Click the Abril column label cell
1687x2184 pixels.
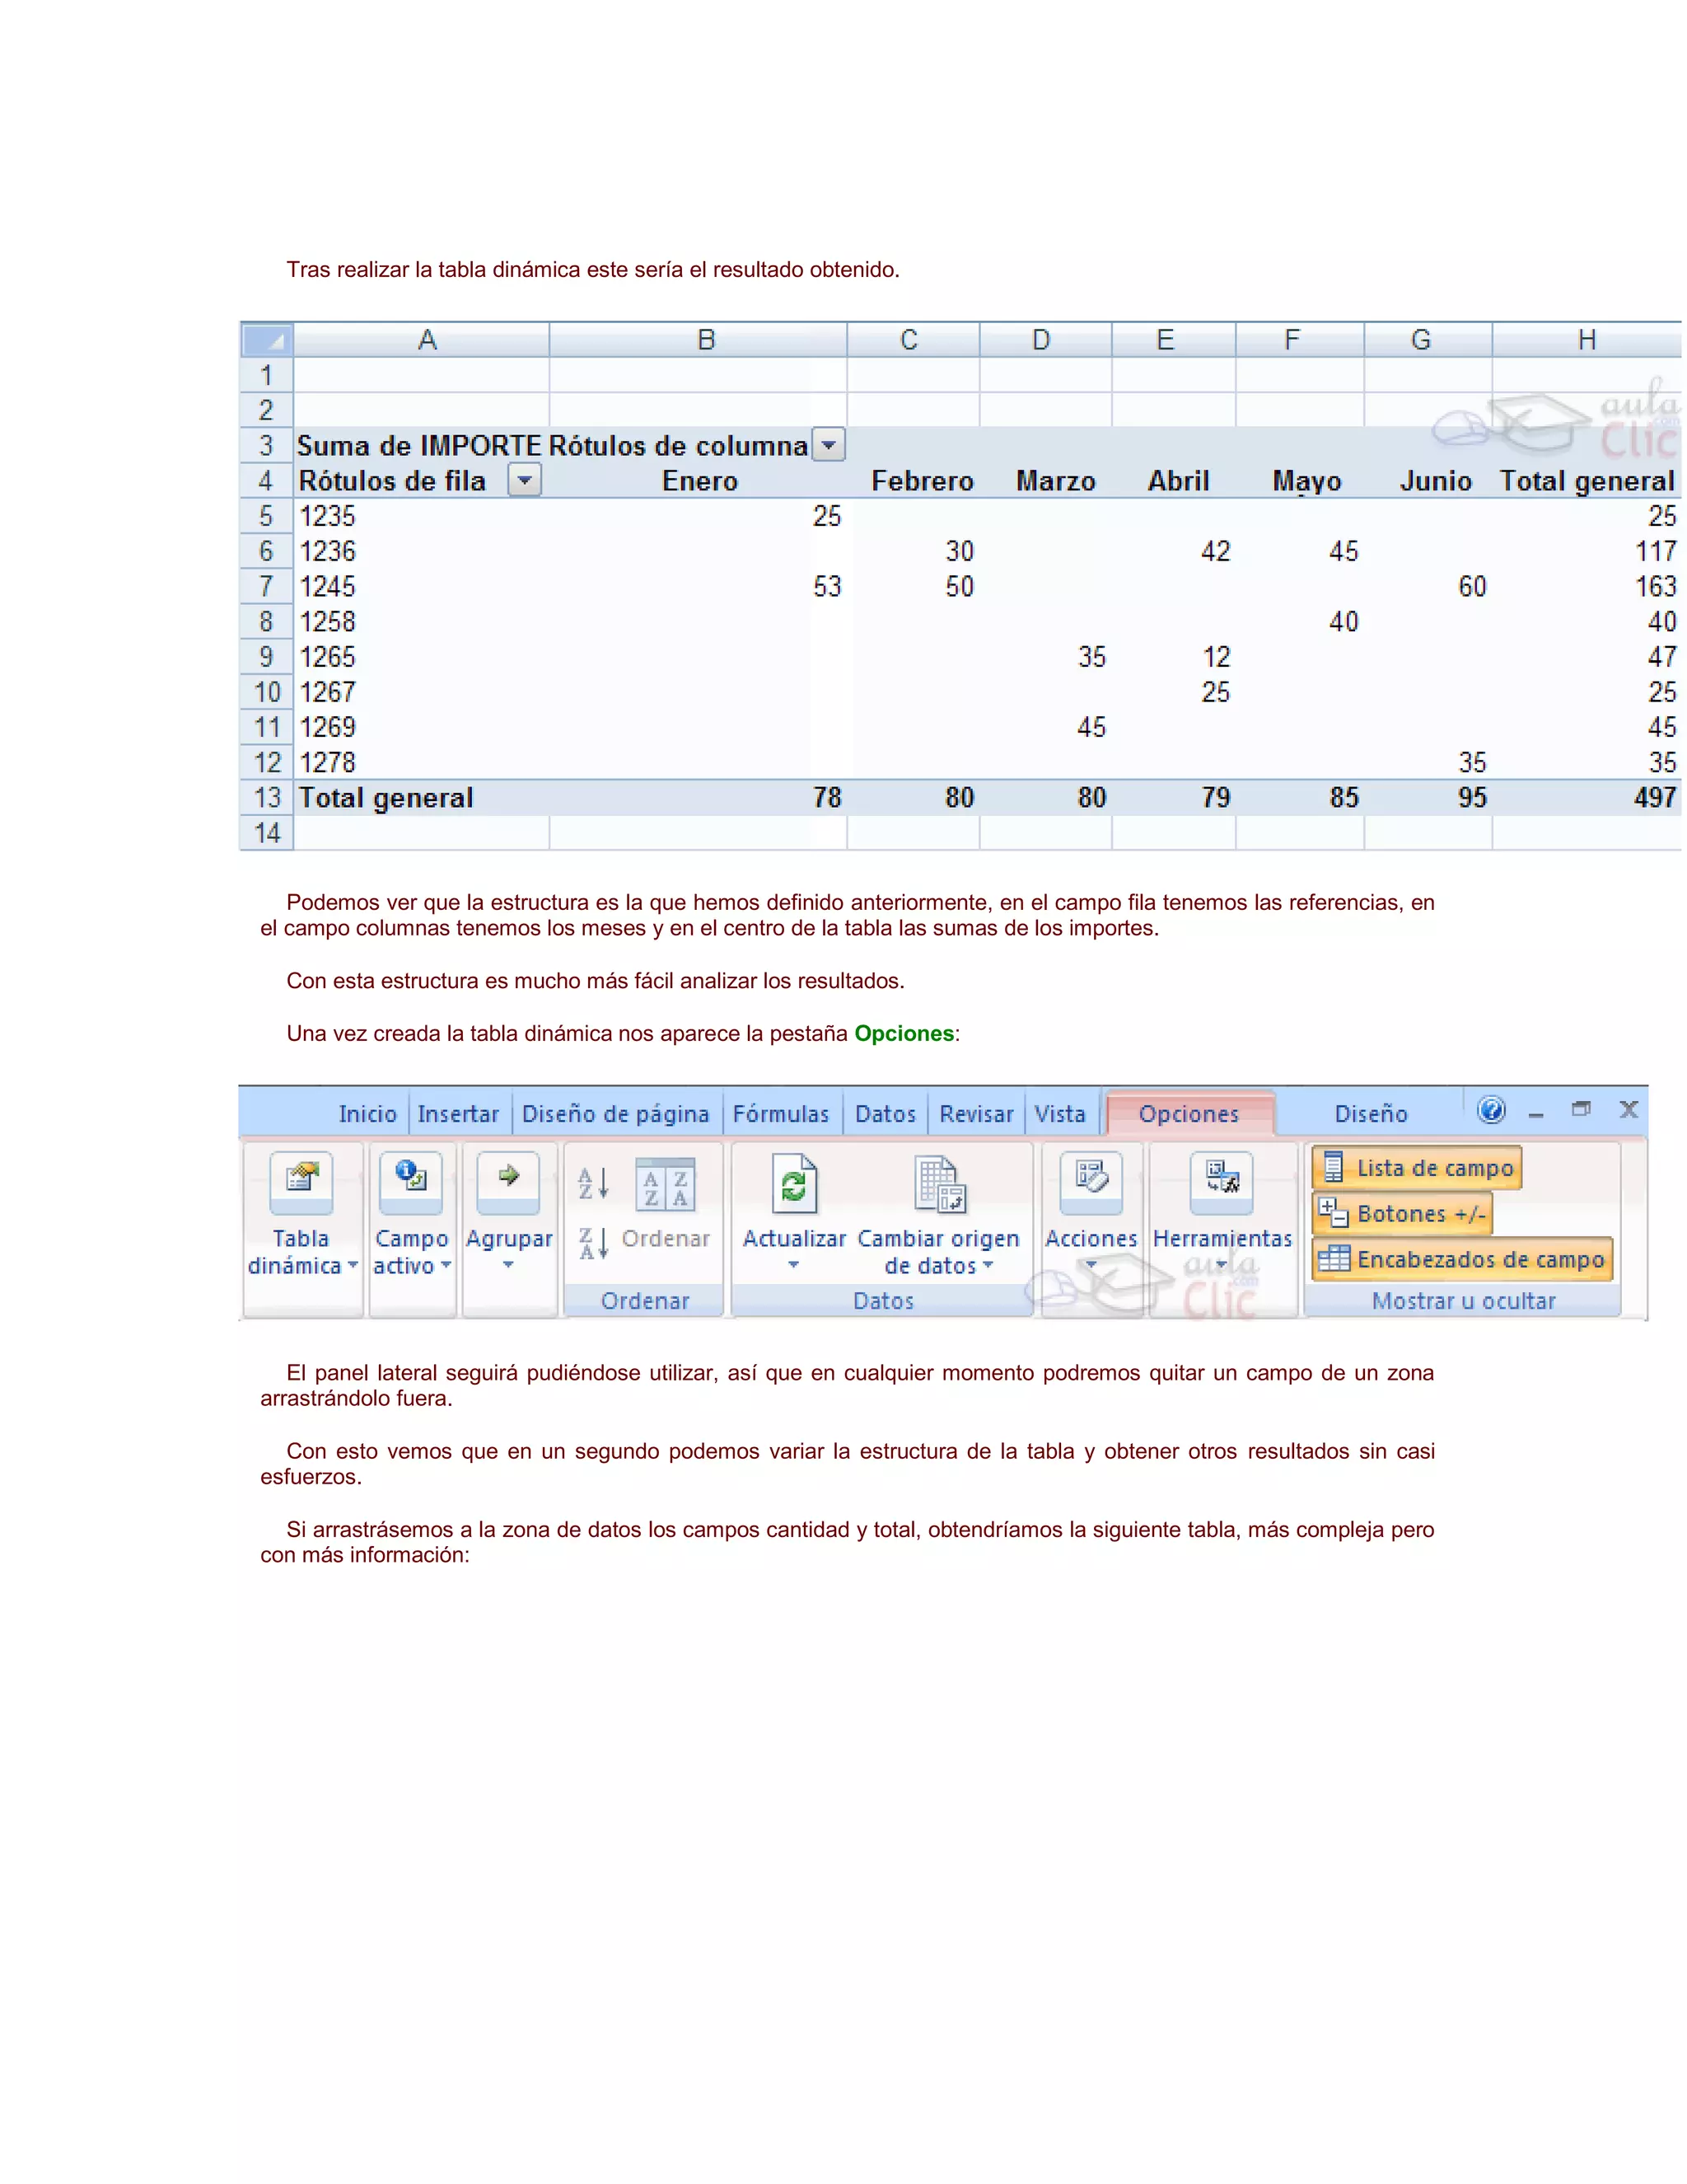coord(1175,481)
